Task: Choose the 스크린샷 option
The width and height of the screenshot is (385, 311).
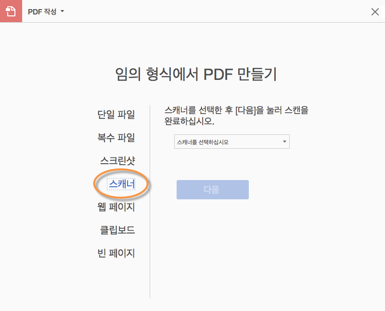Action: (117, 161)
